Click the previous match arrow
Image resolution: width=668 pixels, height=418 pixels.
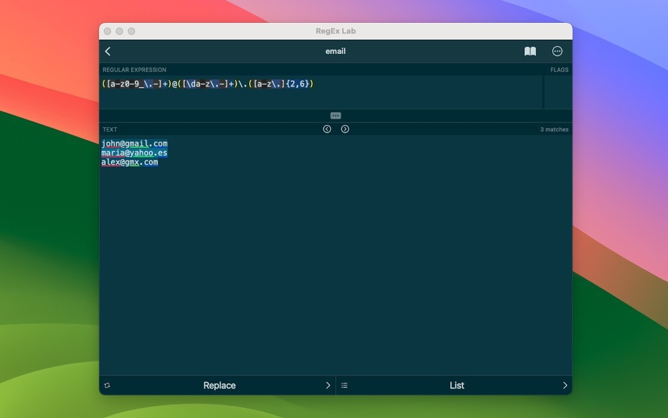coord(326,129)
